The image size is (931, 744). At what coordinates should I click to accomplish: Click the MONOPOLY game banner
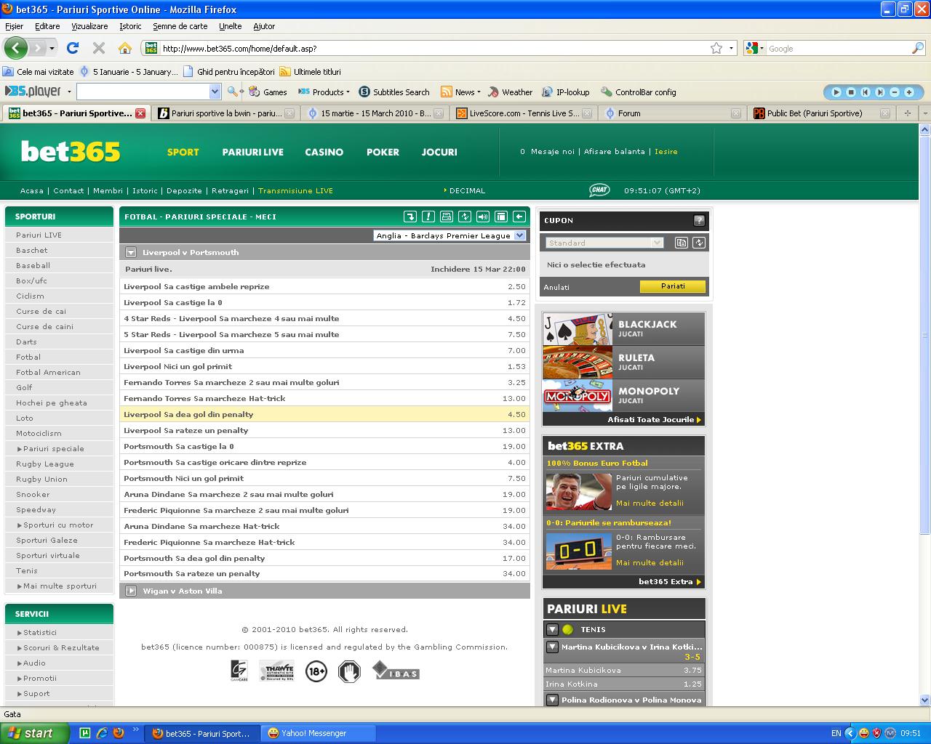[x=624, y=396]
